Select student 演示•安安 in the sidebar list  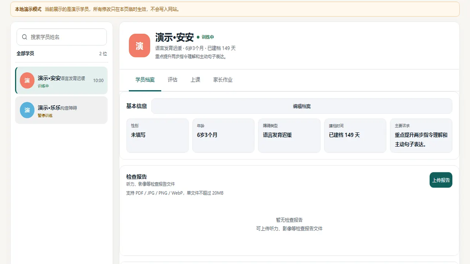tap(61, 80)
